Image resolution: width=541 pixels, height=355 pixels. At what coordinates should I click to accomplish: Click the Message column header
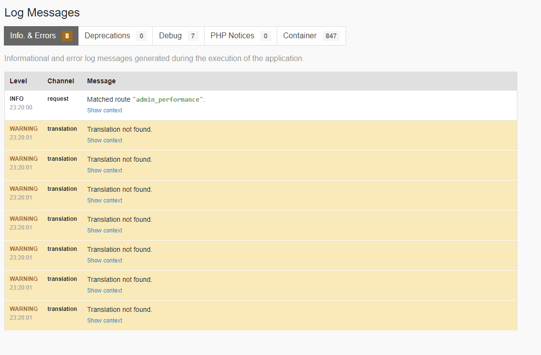coord(101,81)
